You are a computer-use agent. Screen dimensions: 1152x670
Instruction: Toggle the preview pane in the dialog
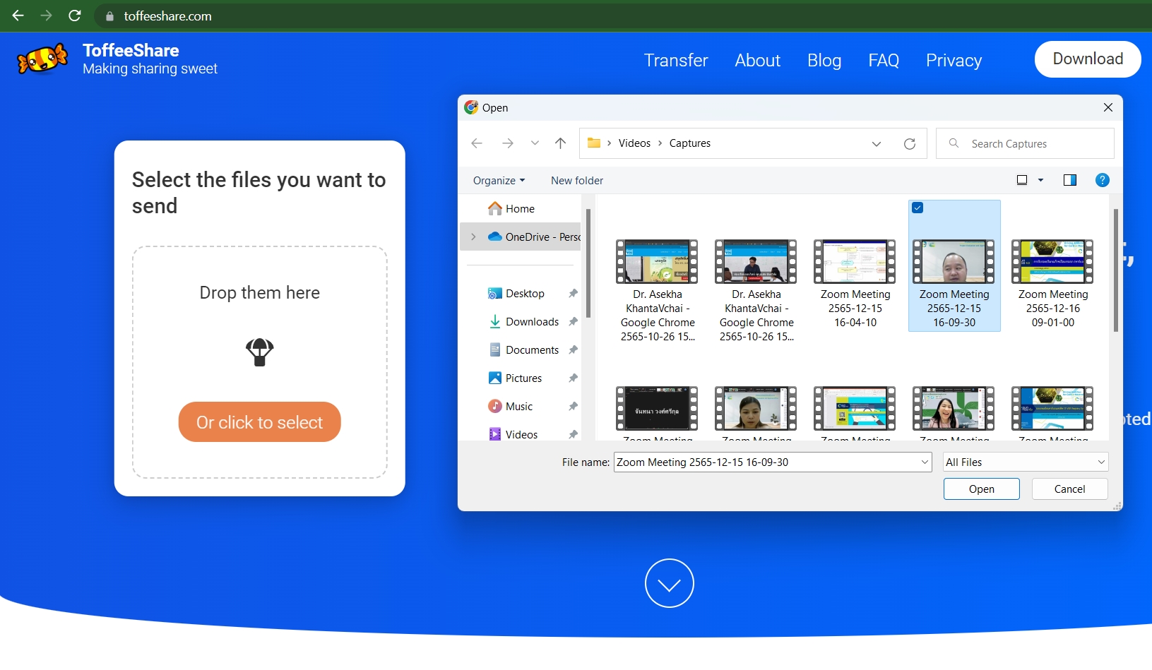point(1069,180)
